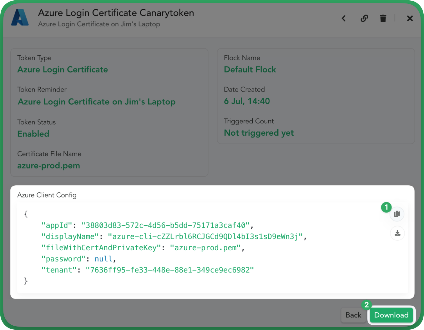Click the Azure Login Certificate Canarytoken title
Viewport: 424px width, 330px height.
point(116,13)
